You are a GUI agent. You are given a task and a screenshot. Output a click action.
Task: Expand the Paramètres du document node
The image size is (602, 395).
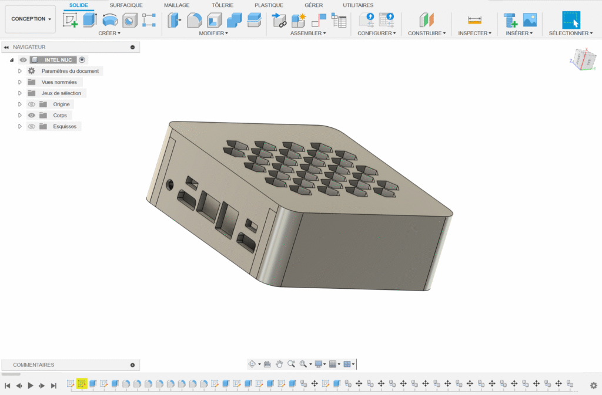pos(19,71)
